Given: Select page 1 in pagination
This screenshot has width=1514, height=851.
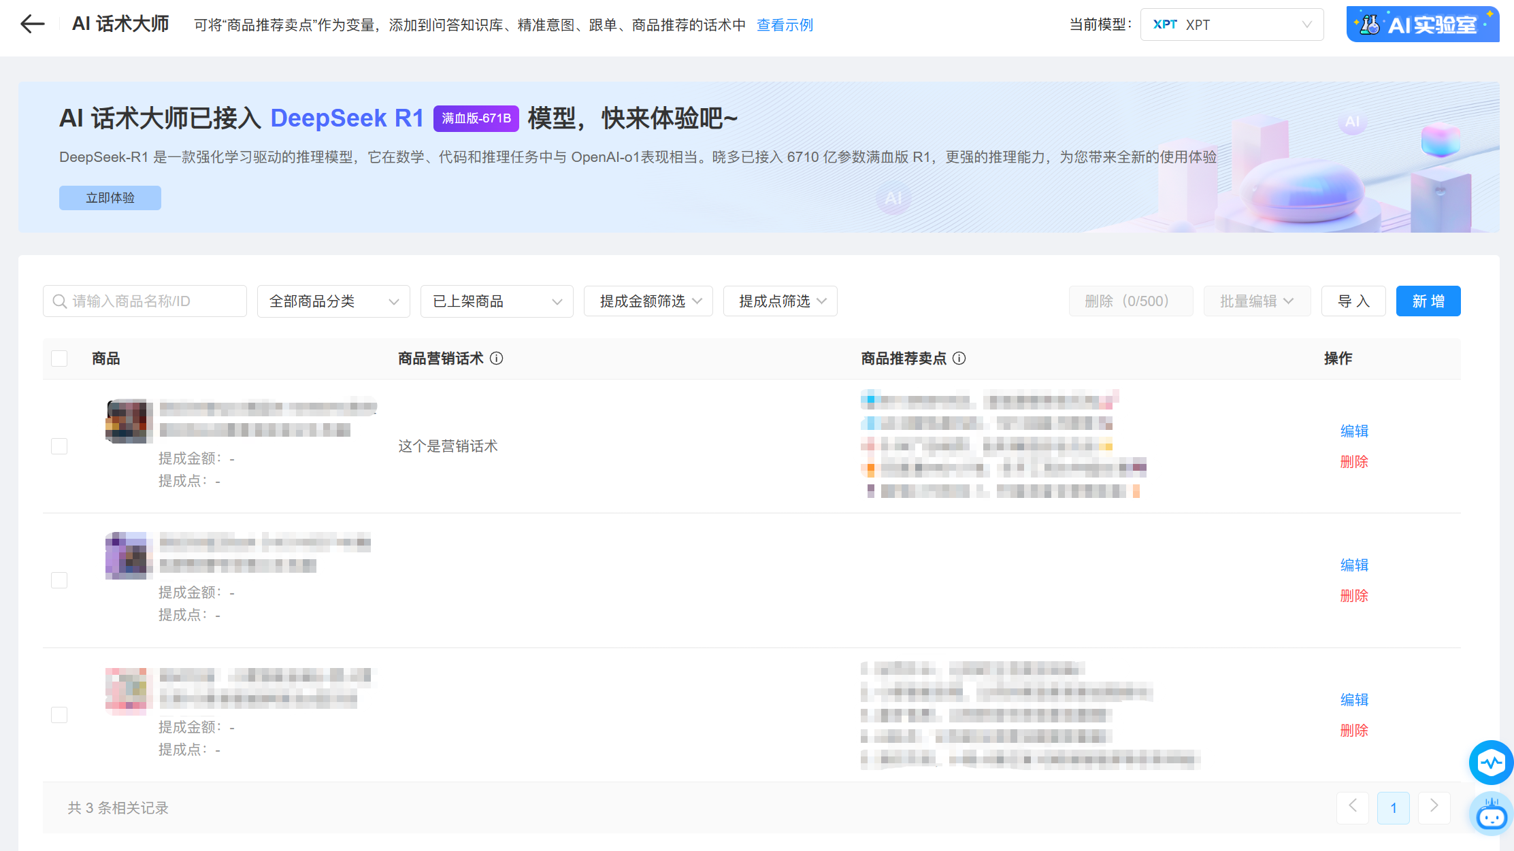Looking at the screenshot, I should (x=1394, y=807).
